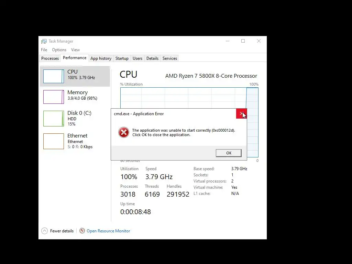Click OK in the Application Error dialog
Image resolution: width=352 pixels, height=264 pixels.
229,153
